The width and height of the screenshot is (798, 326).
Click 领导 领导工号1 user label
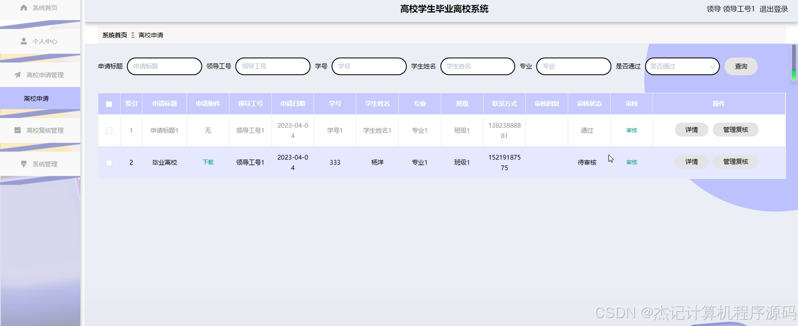click(731, 9)
